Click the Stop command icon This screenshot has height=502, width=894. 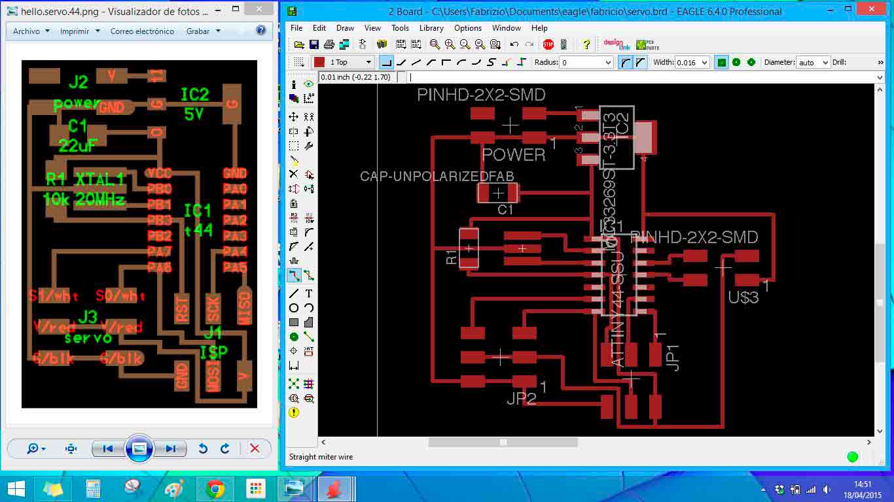tap(548, 44)
